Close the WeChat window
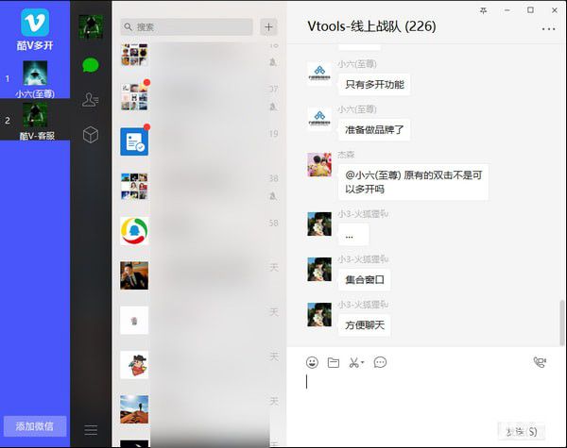The width and height of the screenshot is (567, 448). click(555, 10)
